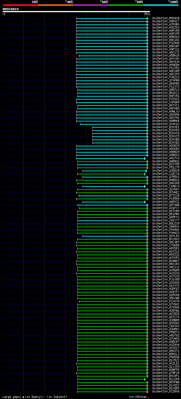The image size is (181, 399).
Task: Click the cyan ~100% legend color bar
Action: coord(161,5)
